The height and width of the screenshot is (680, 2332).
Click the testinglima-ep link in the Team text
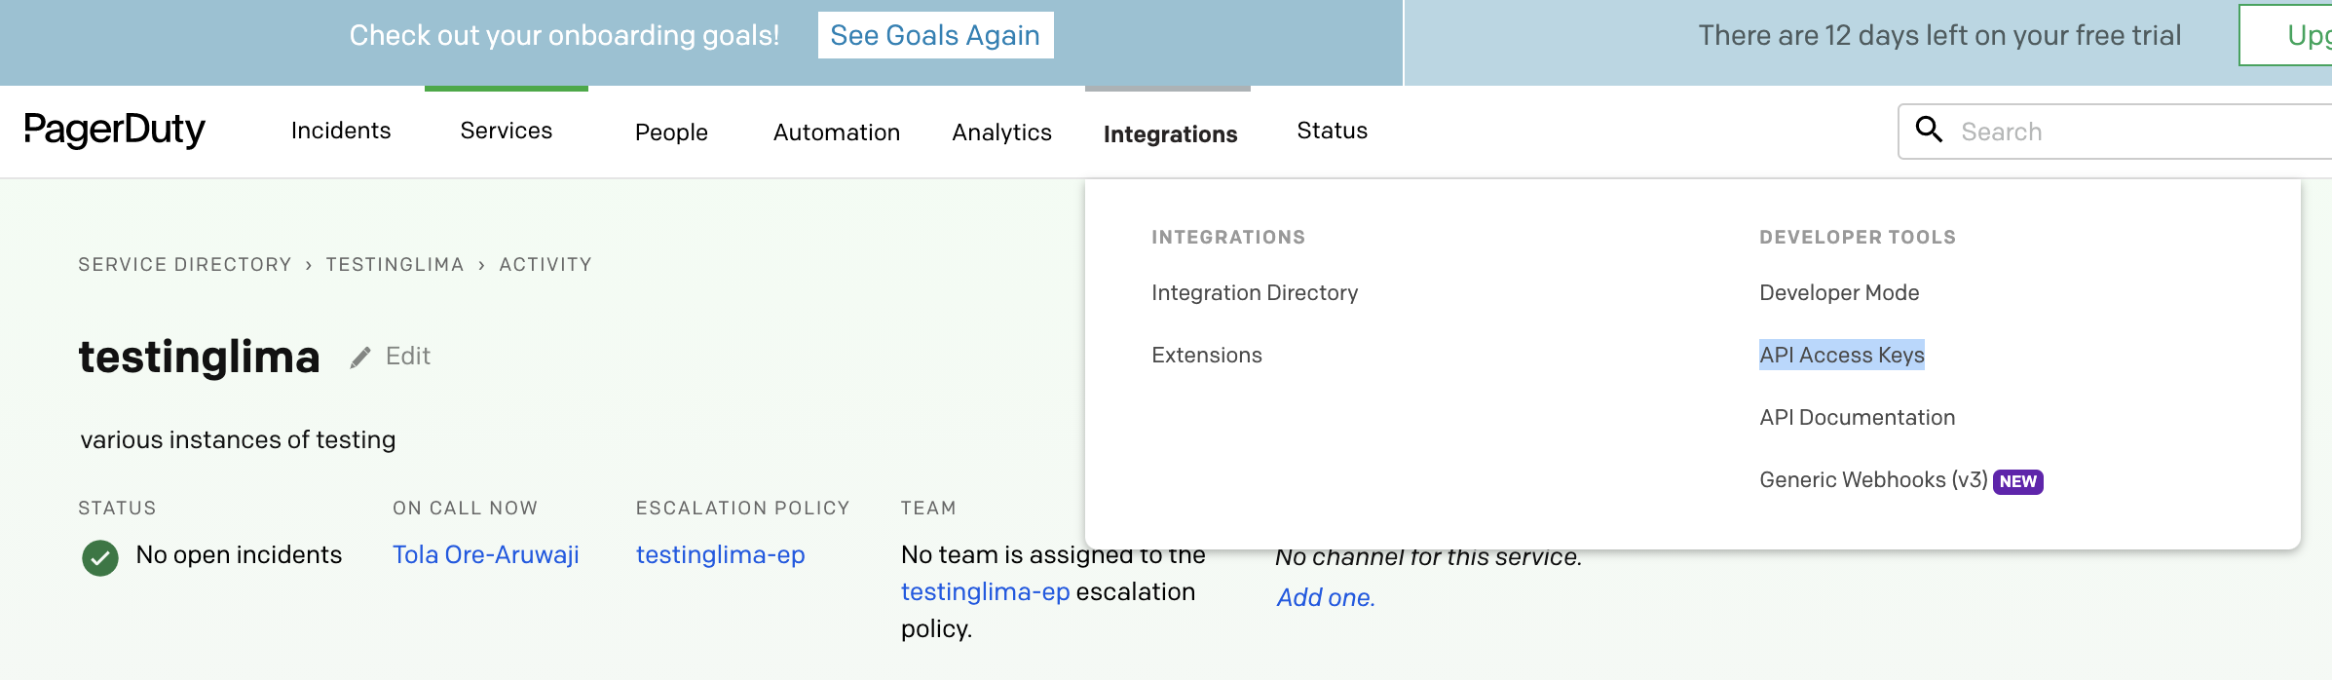click(986, 591)
